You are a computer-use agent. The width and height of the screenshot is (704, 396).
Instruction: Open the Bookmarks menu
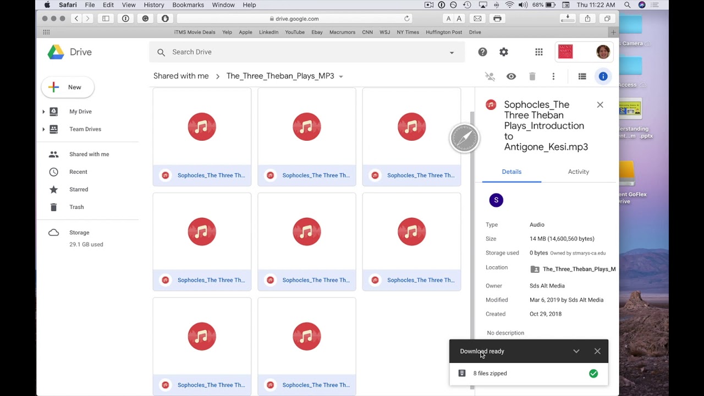(188, 5)
